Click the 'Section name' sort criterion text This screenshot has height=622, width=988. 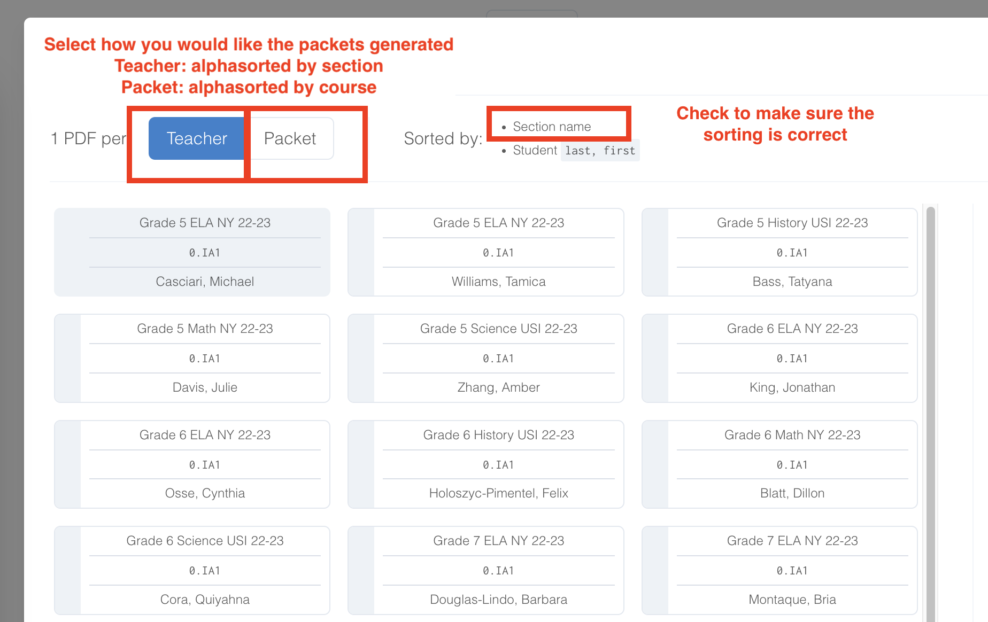point(552,127)
